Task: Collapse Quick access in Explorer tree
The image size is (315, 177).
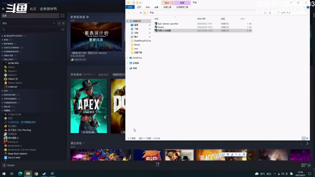Action: point(127,21)
